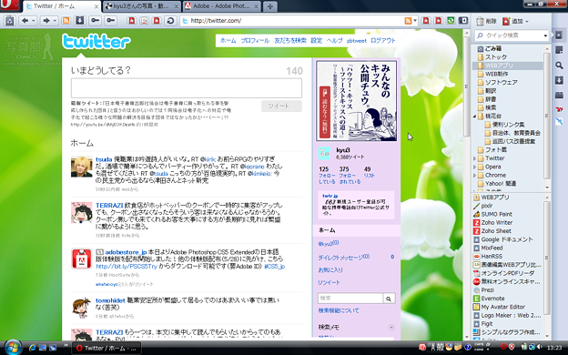Click ログアウト in the Twitter nav
This screenshot has height=355, width=568.
pos(383,41)
